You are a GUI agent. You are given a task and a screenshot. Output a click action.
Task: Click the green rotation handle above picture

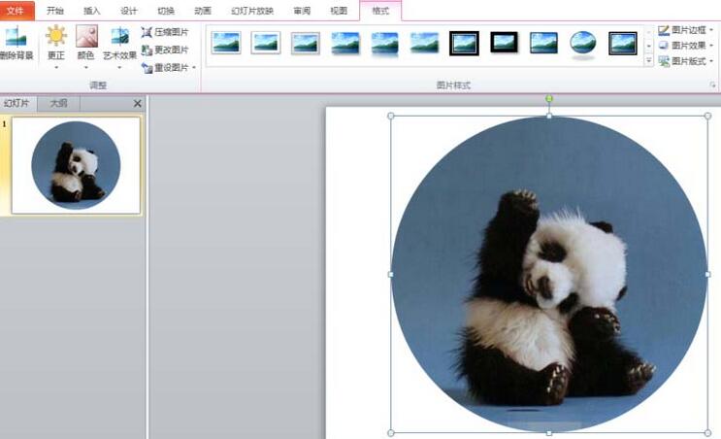coord(549,98)
